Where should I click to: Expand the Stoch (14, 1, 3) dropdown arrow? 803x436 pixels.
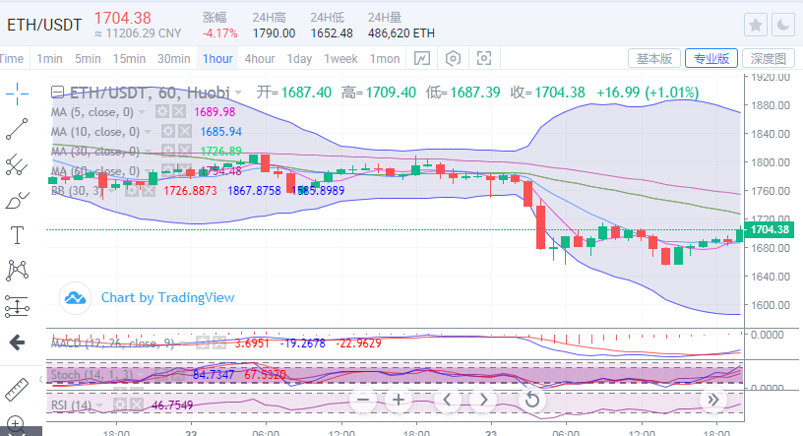[142, 375]
